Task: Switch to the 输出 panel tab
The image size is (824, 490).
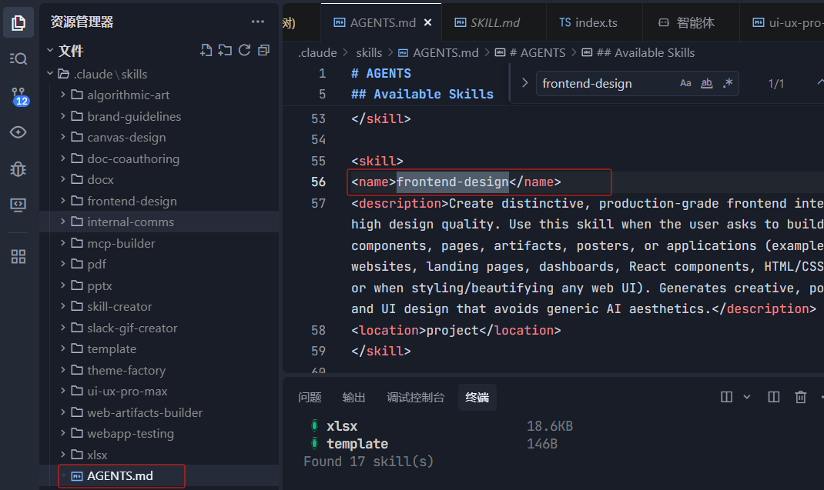Action: 354,397
